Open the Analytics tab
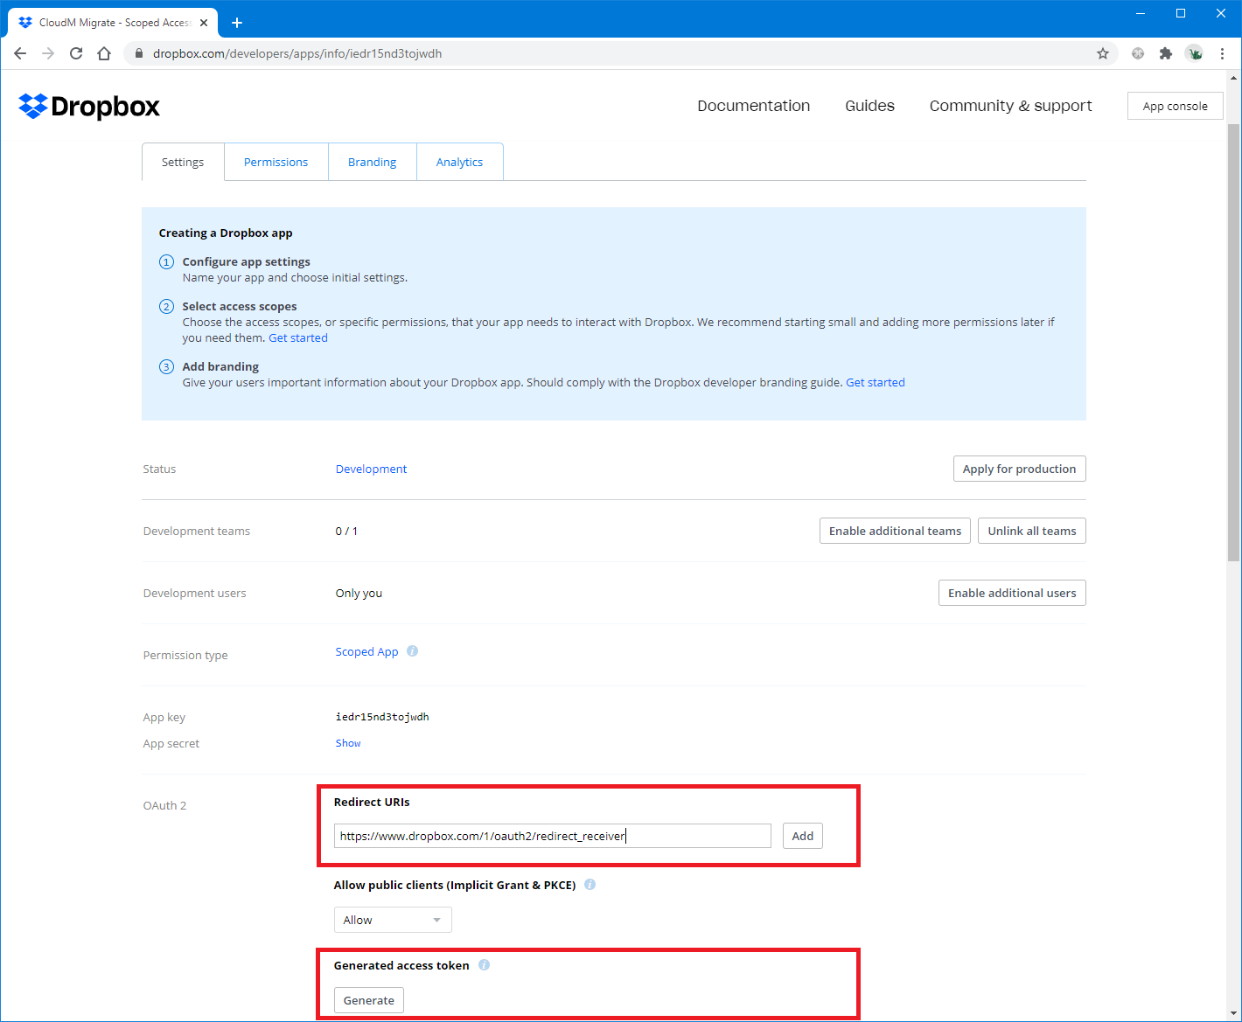 (459, 162)
